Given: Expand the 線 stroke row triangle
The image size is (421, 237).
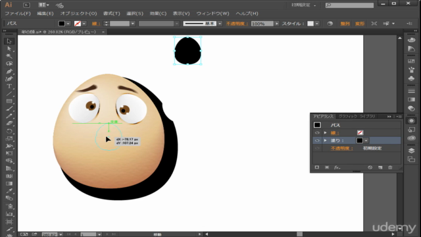Looking at the screenshot, I should (x=325, y=133).
